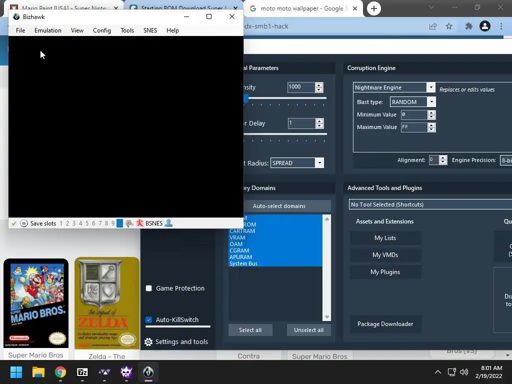
Task: Click the highlighted blue save slot 0
Action: pyautogui.click(x=120, y=223)
